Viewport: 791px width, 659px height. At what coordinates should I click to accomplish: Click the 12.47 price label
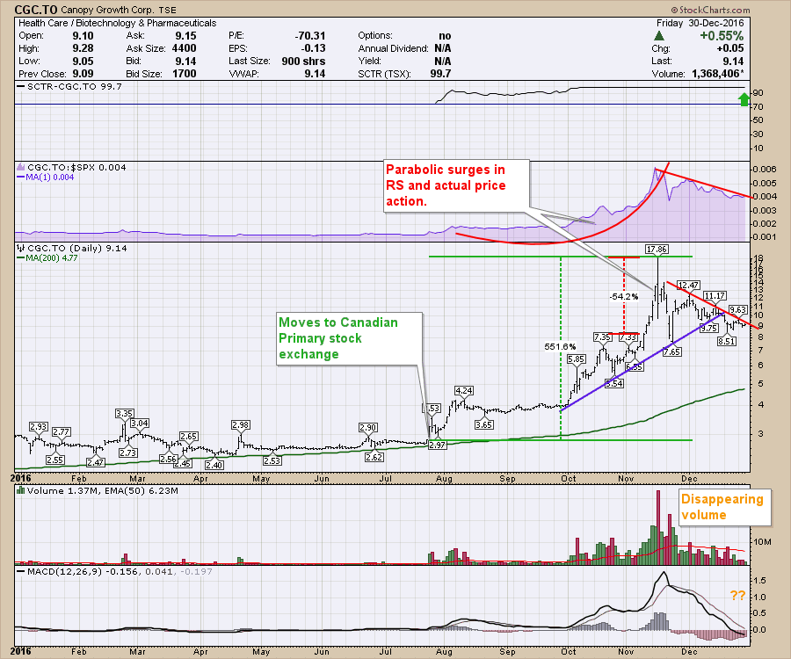coord(688,286)
